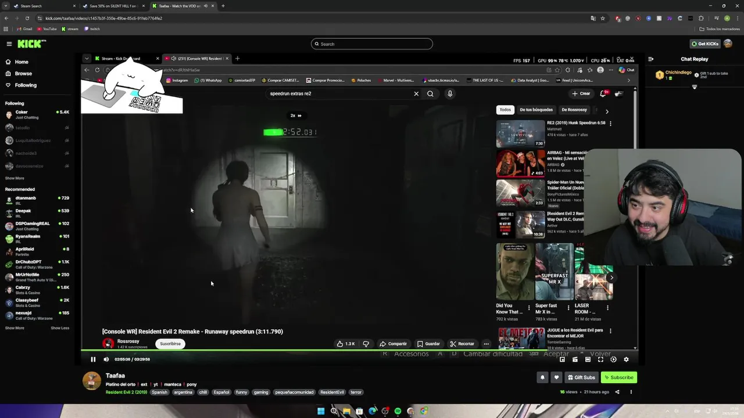Click the terror tag
Viewport: 744px width, 418px height.
[x=356, y=392]
